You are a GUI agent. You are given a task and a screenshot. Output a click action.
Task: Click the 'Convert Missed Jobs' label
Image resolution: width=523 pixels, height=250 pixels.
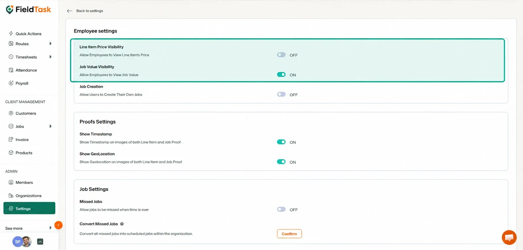point(99,224)
